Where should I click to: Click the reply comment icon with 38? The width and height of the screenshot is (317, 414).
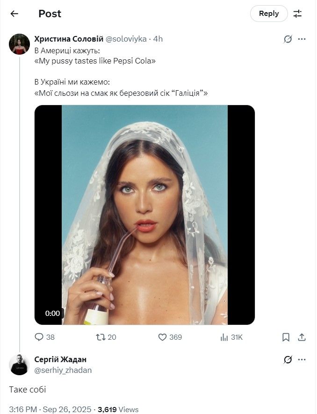pyautogui.click(x=40, y=337)
